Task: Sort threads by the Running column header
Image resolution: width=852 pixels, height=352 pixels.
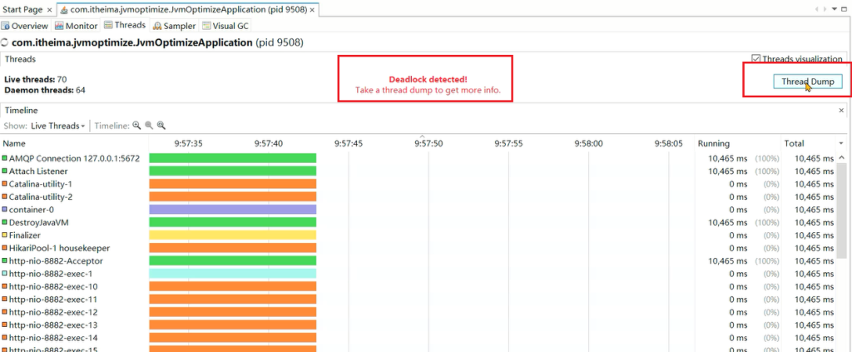Action: 713,143
